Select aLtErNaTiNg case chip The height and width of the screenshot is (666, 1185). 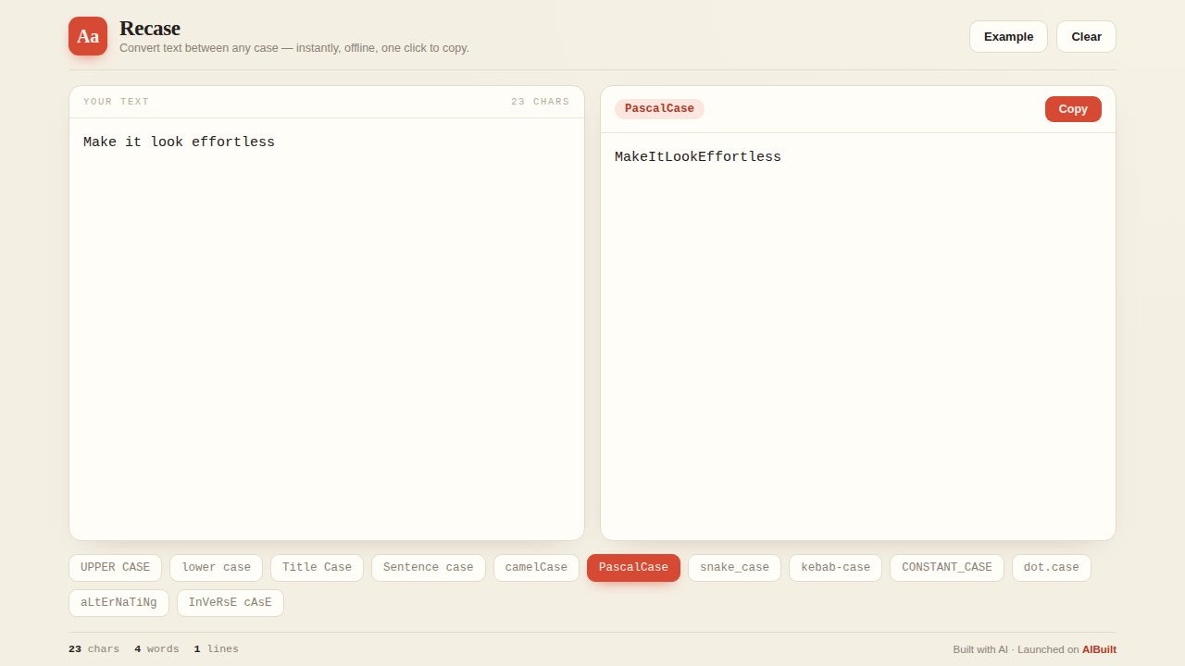(x=118, y=603)
